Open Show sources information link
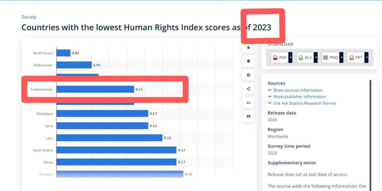382x191 pixels. pos(298,90)
